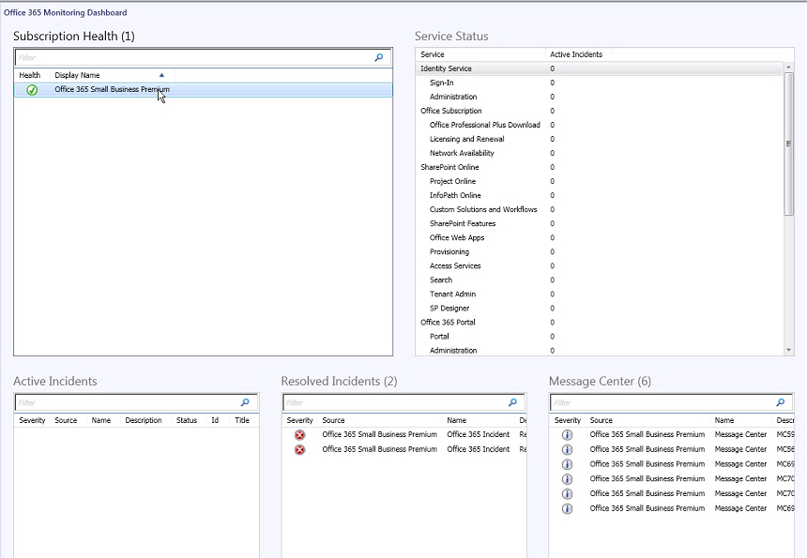Sort by Display Name ascending arrow
The height and width of the screenshot is (558, 807).
[x=161, y=75]
